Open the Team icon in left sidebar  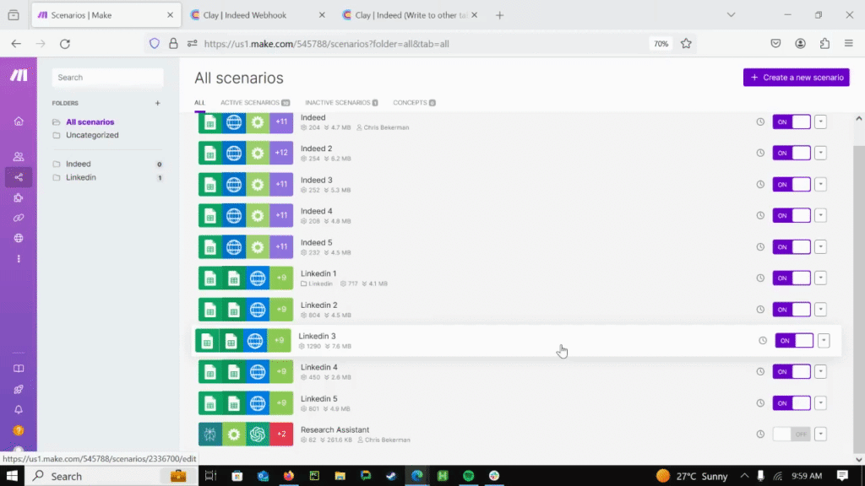(x=19, y=156)
